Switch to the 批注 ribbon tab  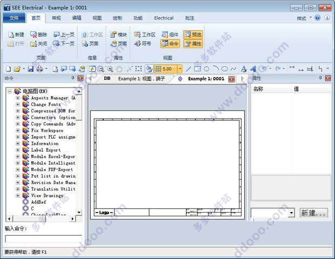190,18
